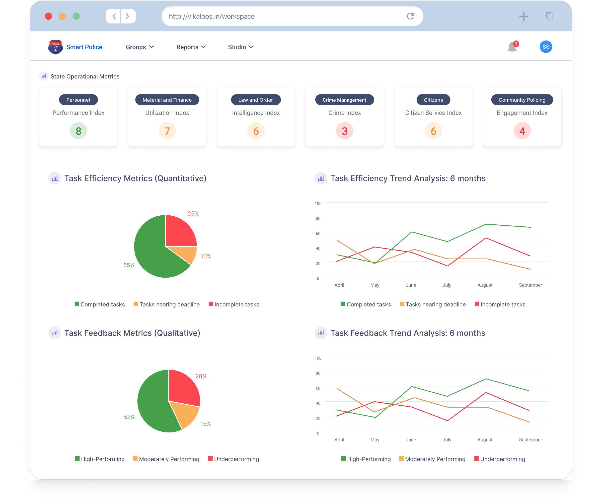Open a new tab with plus icon
This screenshot has height=498, width=602.
click(x=523, y=16)
